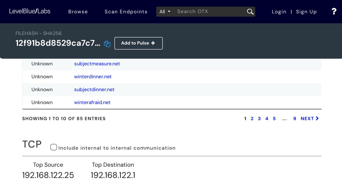
Task: Open the help question mark icon
Action: [334, 11]
